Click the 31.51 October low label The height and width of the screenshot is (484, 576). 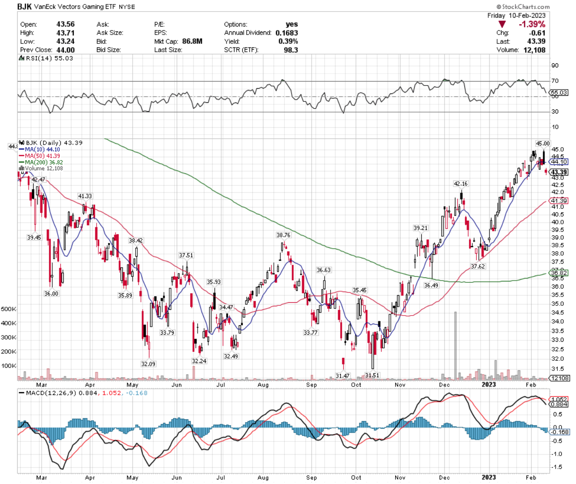point(372,375)
